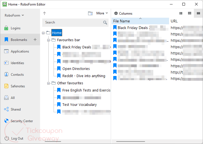Select the Favourites bar folder
203x144 pixels.
tap(68, 40)
